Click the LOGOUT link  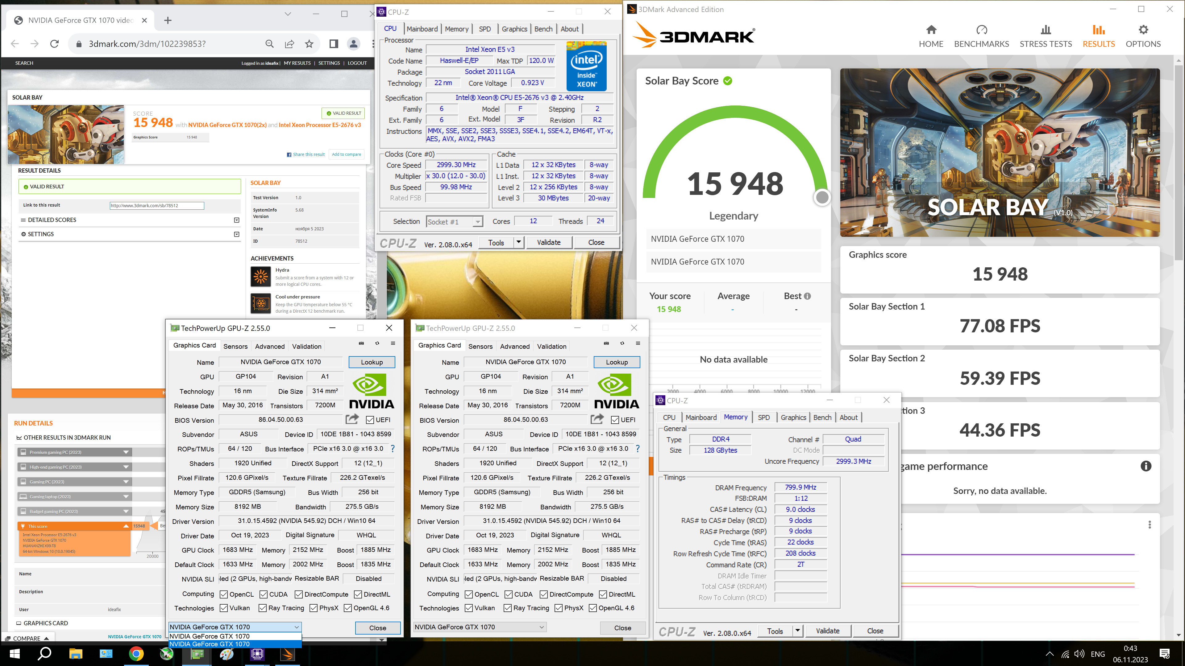coord(357,63)
